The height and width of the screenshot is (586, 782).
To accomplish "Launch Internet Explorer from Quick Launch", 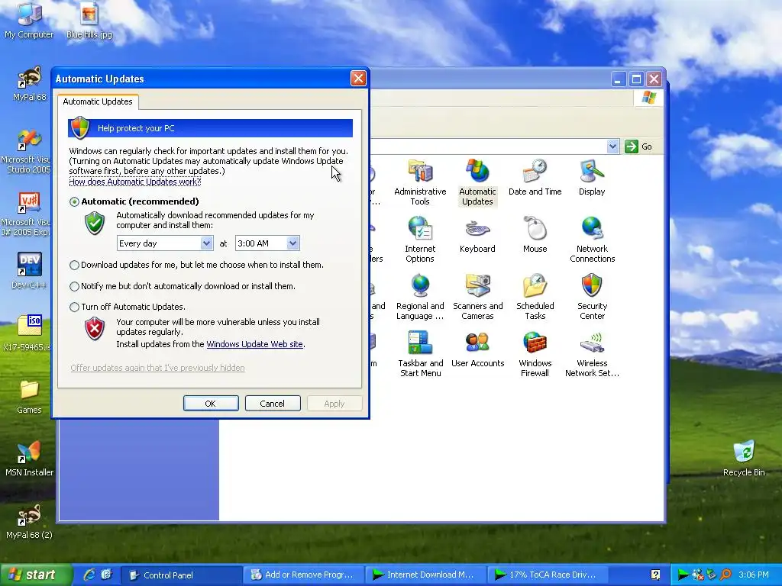I will (x=89, y=575).
